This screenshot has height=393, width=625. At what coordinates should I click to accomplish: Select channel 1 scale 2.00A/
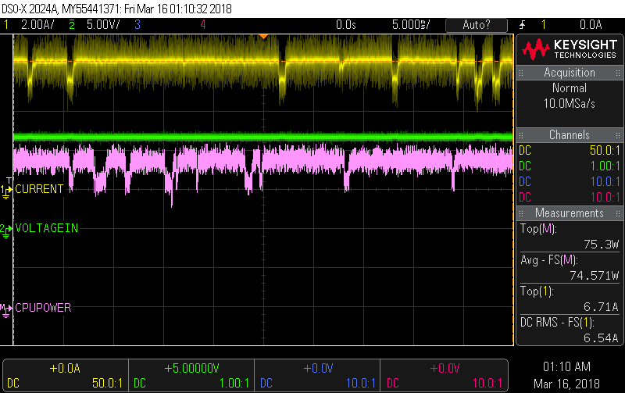click(37, 25)
